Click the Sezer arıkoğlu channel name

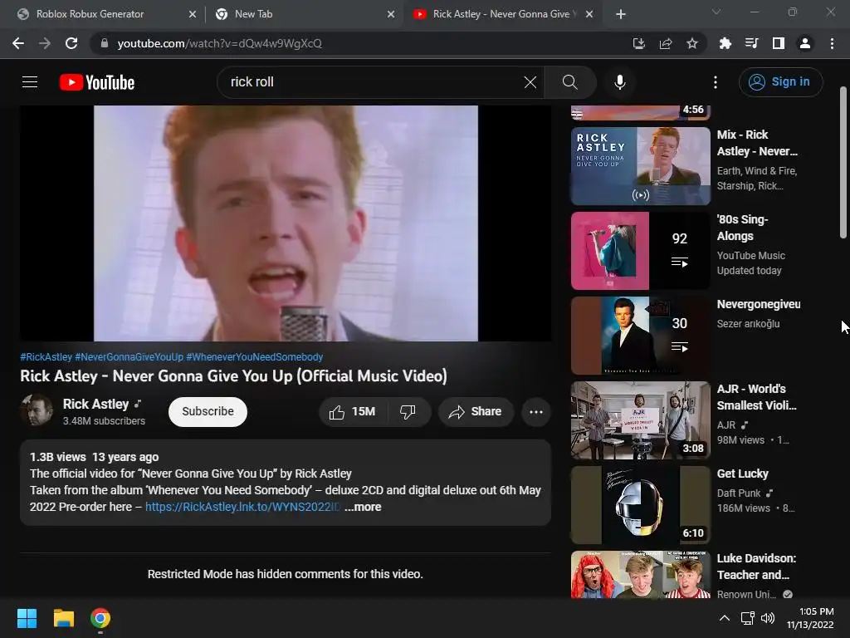(x=748, y=324)
